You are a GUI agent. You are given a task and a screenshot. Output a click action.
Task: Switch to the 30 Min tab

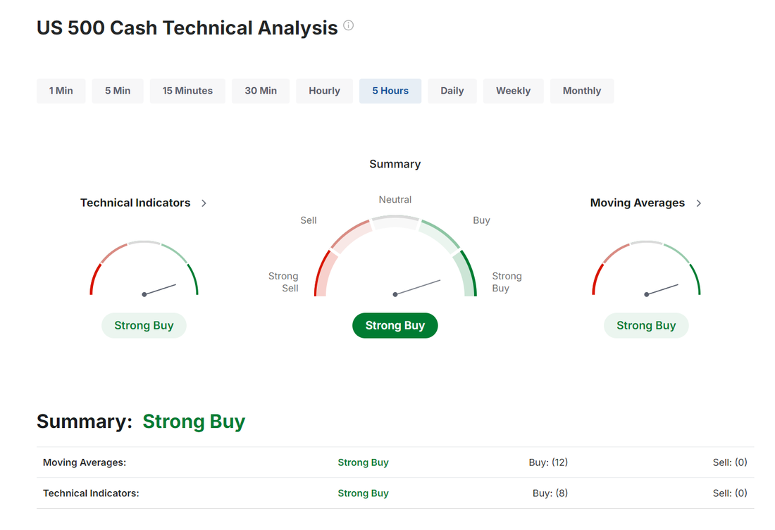tap(261, 91)
